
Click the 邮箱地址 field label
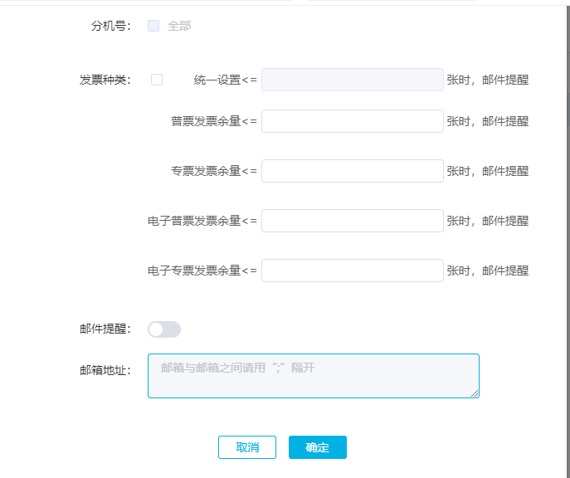tap(105, 370)
